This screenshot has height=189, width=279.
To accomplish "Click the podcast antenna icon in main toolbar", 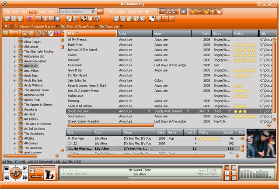I will coord(30,19).
